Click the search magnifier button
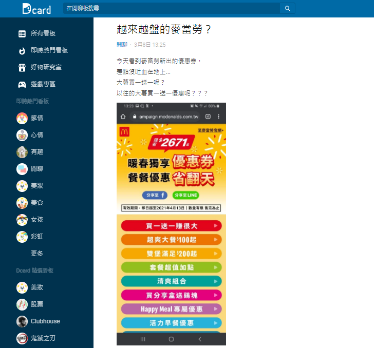This screenshot has height=348, width=374. coord(287,8)
